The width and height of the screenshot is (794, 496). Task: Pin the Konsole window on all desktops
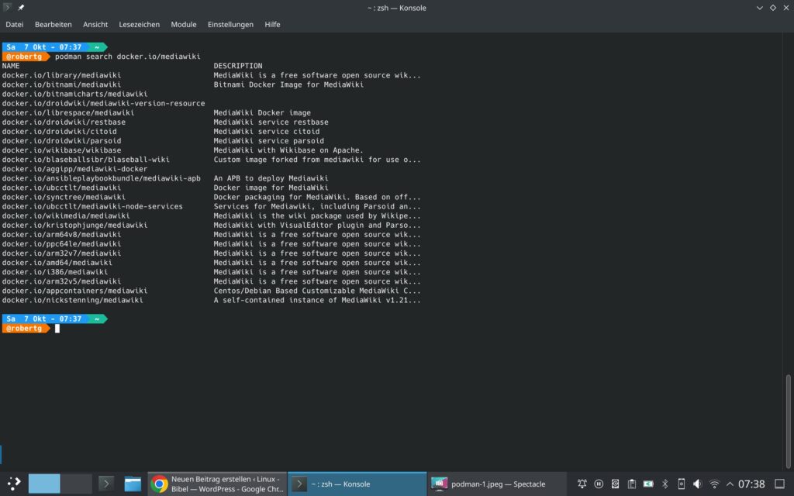click(21, 8)
